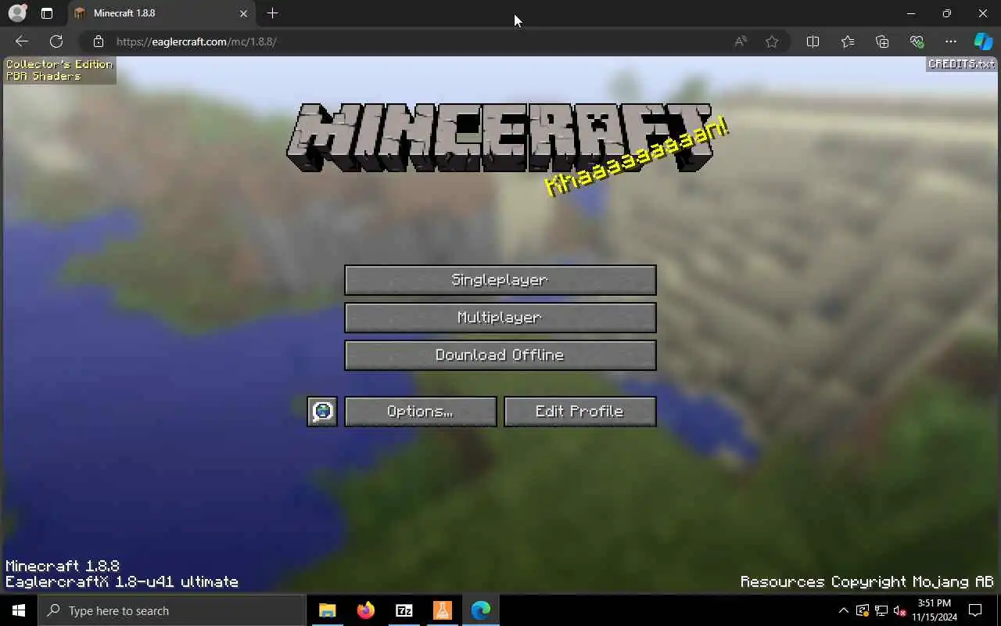Open Edge Settings and more menu
1001x626 pixels.
tap(951, 41)
